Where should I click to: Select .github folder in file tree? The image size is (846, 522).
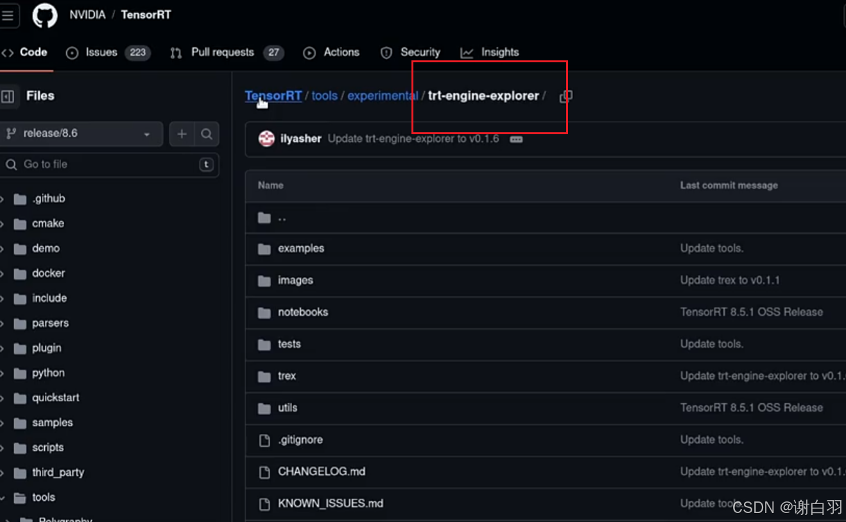[x=49, y=199]
